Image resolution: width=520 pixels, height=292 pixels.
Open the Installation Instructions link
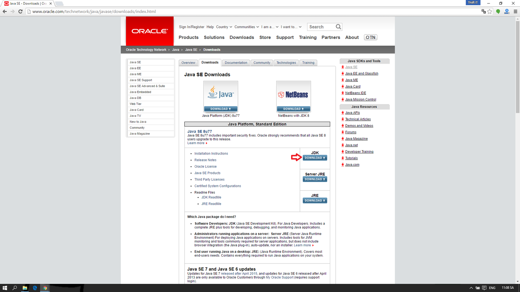click(x=211, y=153)
